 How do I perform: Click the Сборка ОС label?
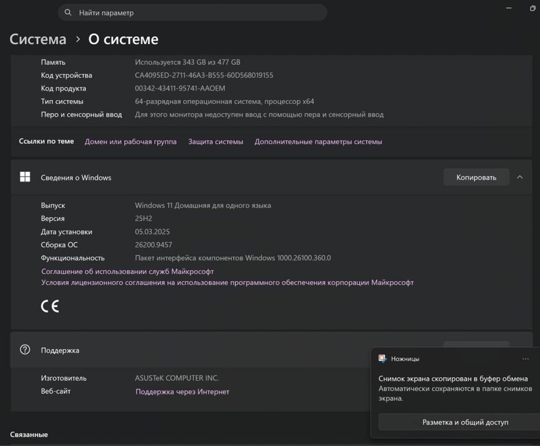pyautogui.click(x=59, y=245)
